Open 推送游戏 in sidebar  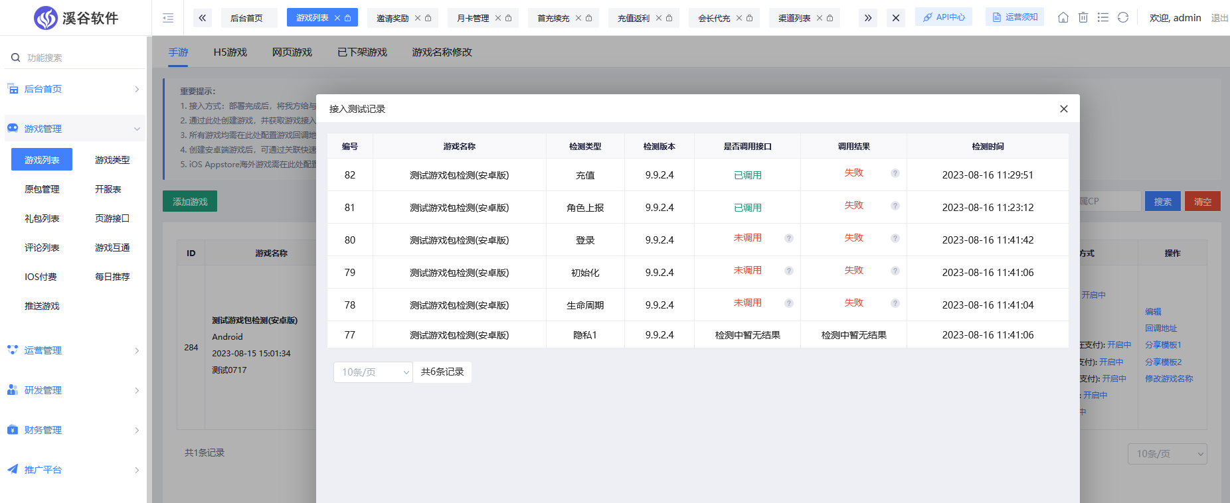(x=42, y=306)
